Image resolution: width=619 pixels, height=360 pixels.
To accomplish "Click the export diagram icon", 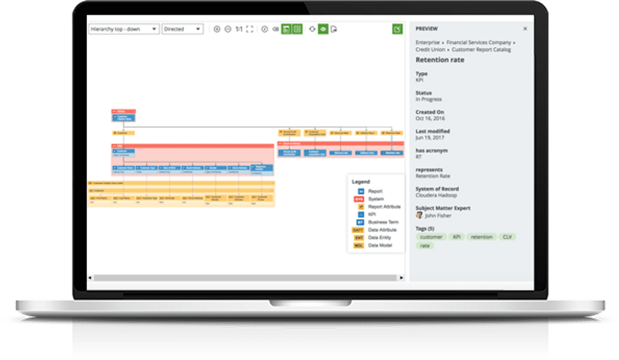I will 334,29.
